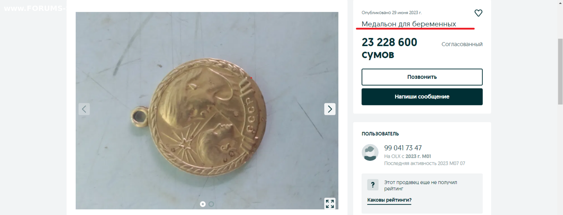Select the first photo indicator dot

[203, 204]
